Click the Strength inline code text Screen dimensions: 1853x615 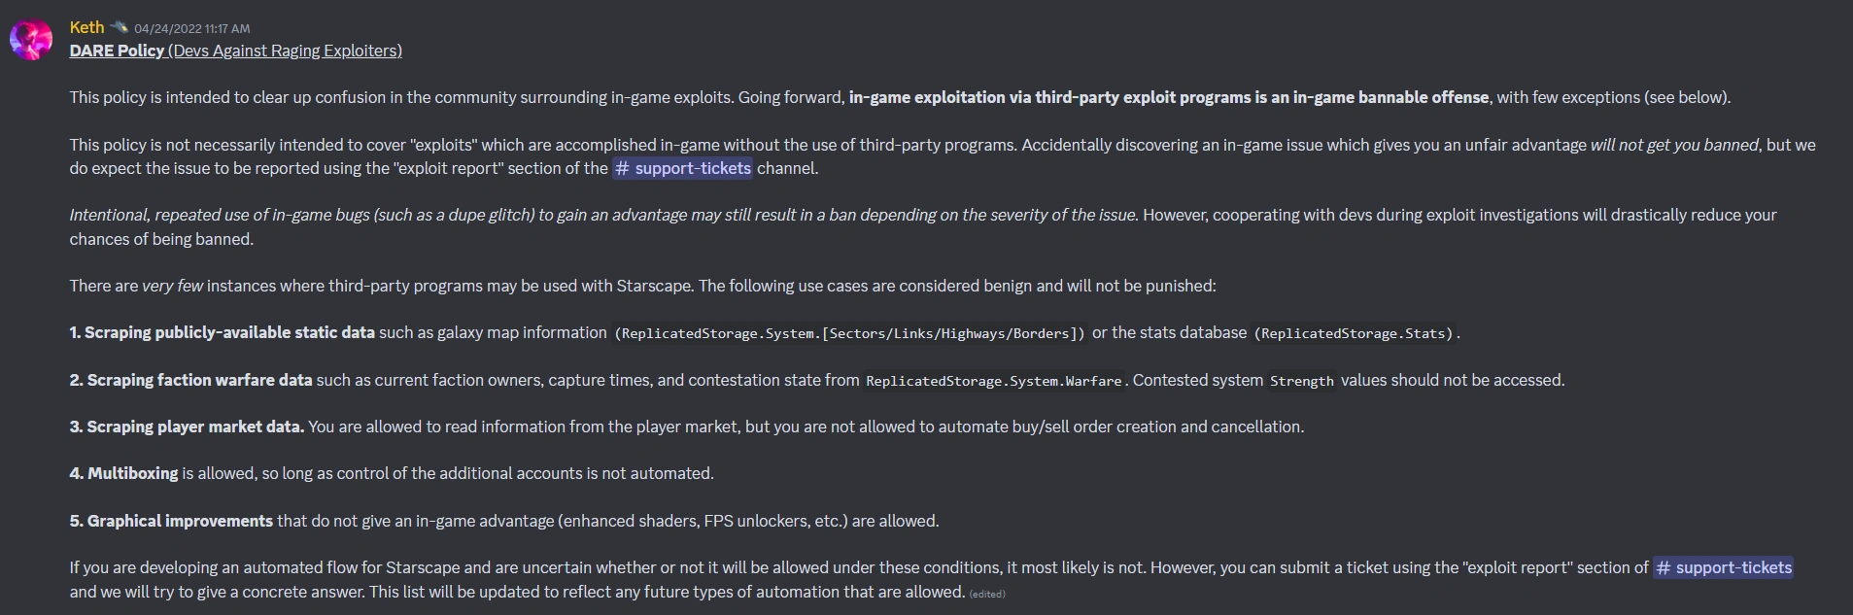1302,381
